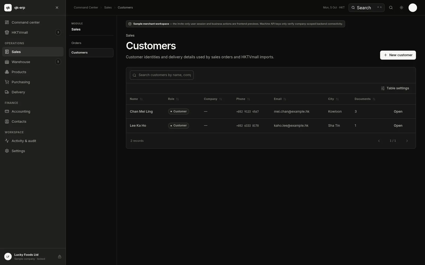Screen dimensions: 425x265
Task: Open workspace Settings
Action: point(33,151)
